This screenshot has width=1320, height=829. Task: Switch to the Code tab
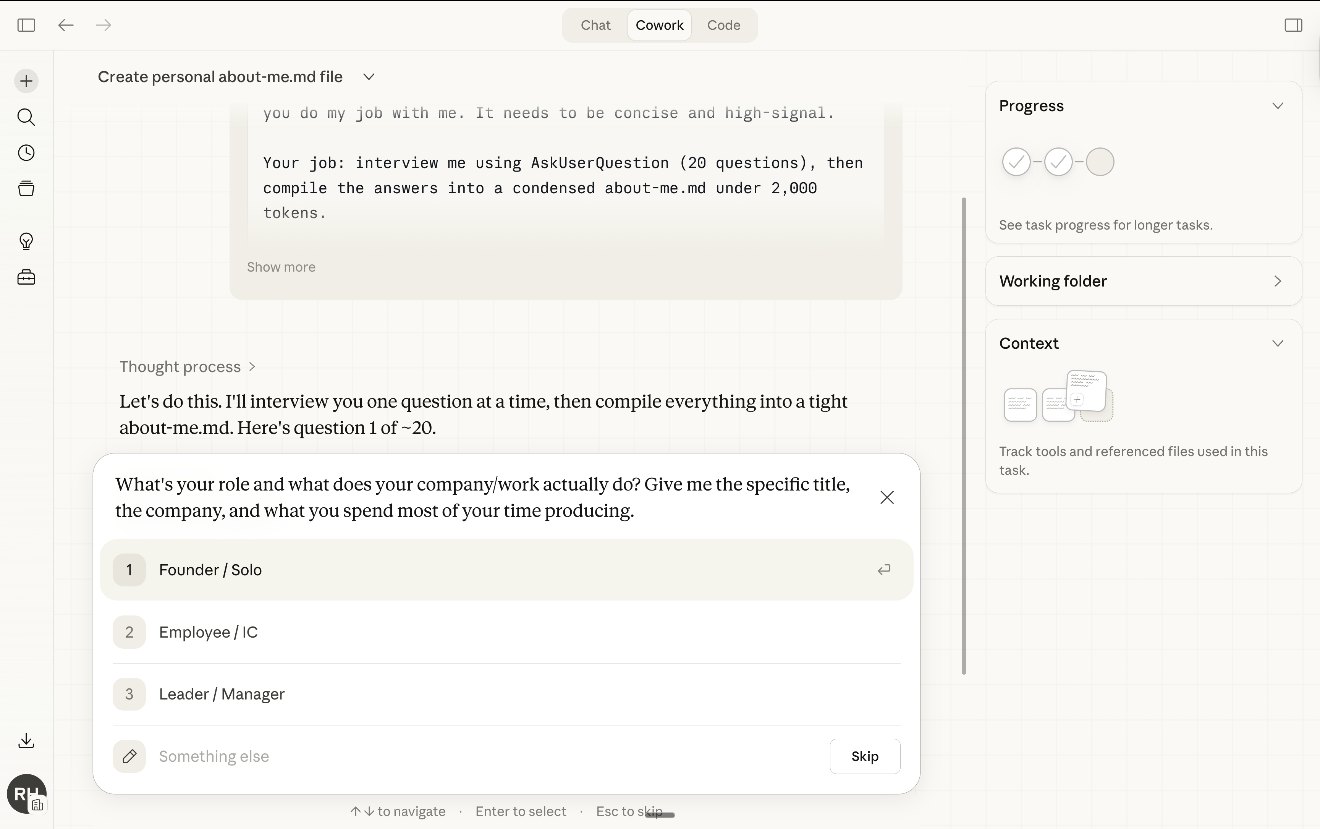pos(723,25)
